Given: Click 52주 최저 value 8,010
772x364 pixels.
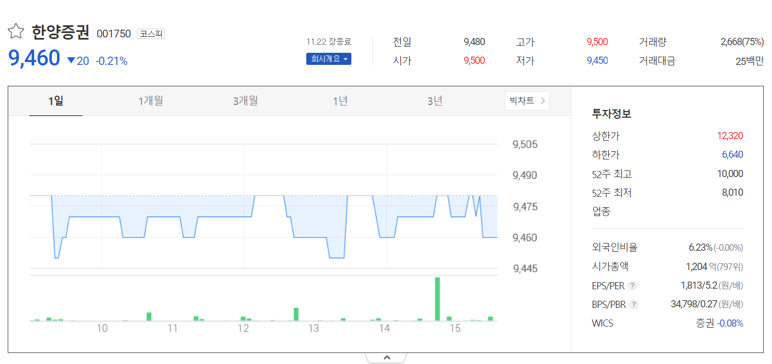Looking at the screenshot, I should tap(732, 193).
